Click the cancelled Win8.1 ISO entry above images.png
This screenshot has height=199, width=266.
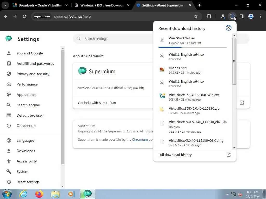192,56
